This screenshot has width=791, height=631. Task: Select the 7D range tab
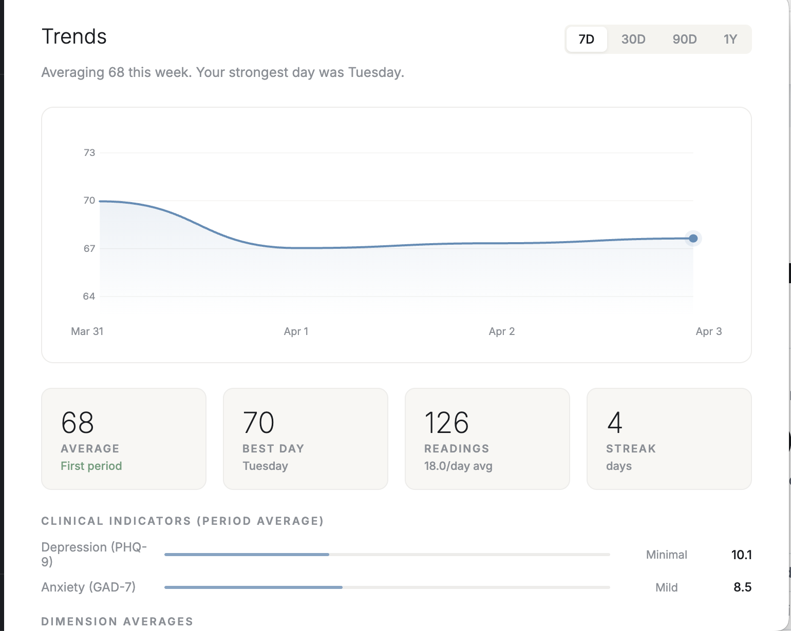pos(587,39)
